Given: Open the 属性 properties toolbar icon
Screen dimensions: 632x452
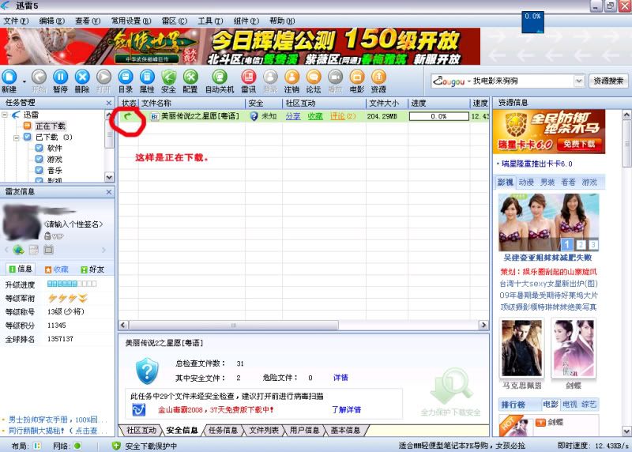Looking at the screenshot, I should pyautogui.click(x=147, y=77).
